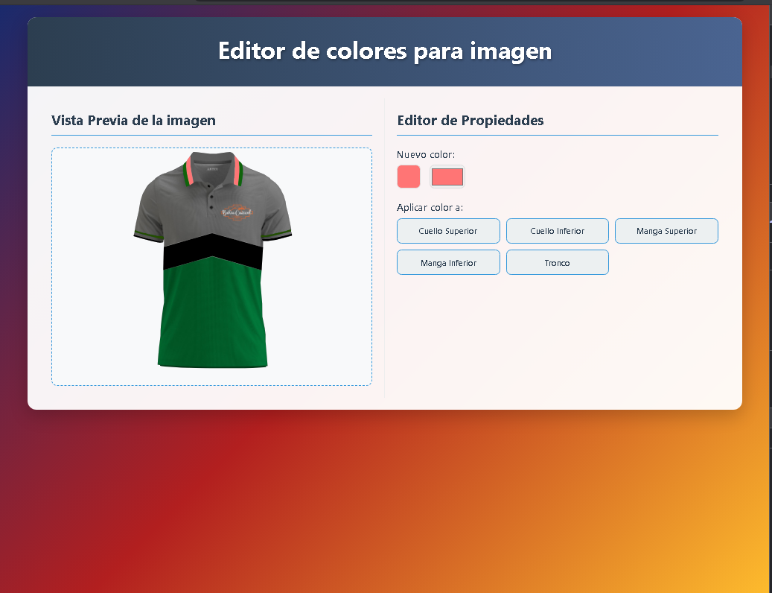
Task: Click the 'Editor de colores para imagen' title
Action: [x=385, y=51]
